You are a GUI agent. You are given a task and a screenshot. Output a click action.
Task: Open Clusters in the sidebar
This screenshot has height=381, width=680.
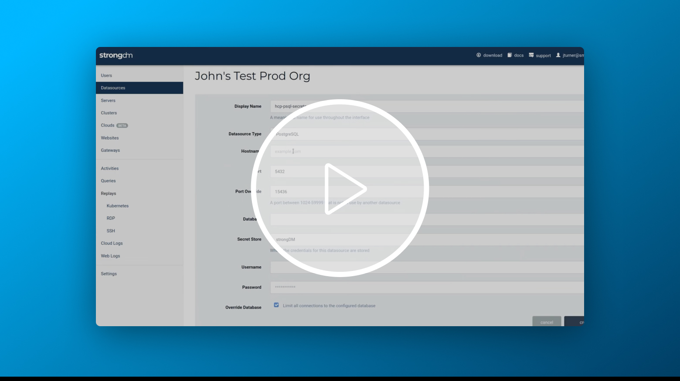point(109,113)
